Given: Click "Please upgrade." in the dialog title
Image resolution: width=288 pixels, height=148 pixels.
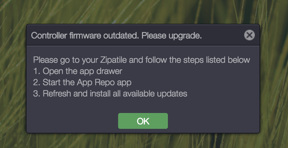Looking at the screenshot, I should pyautogui.click(x=172, y=35).
